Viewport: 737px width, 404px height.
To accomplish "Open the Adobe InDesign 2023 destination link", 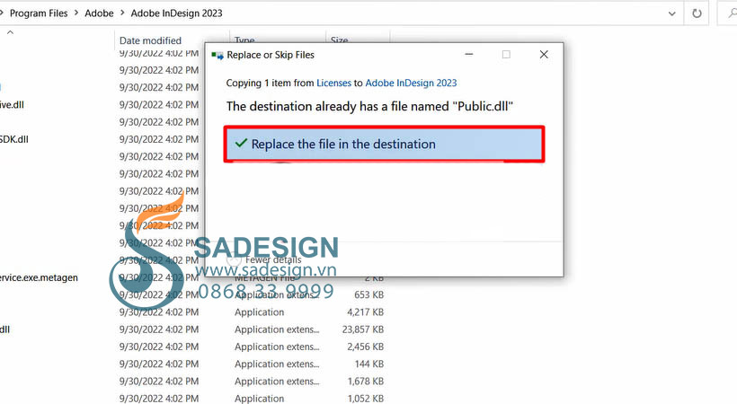I will [411, 83].
